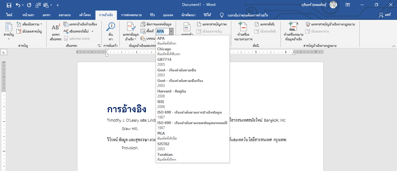Collapse the style combo box arrow next to APA

pos(171,31)
